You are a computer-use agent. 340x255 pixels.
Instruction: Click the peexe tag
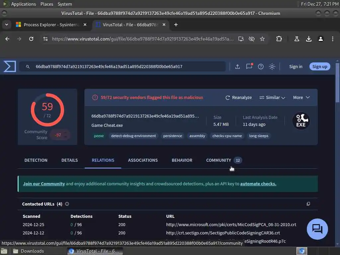coord(99,136)
